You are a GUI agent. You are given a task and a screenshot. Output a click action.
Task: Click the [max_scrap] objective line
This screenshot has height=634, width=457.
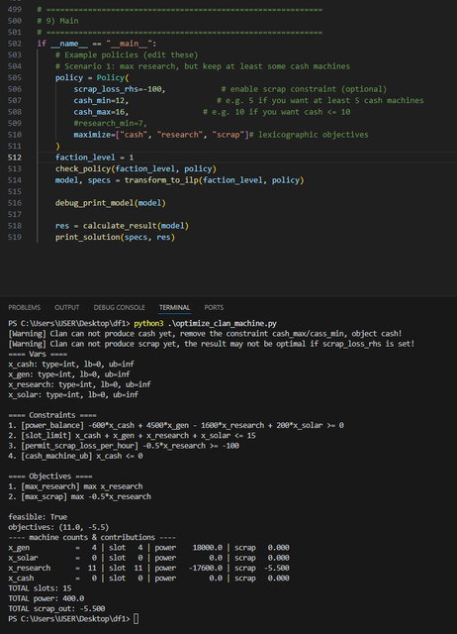pos(79,496)
